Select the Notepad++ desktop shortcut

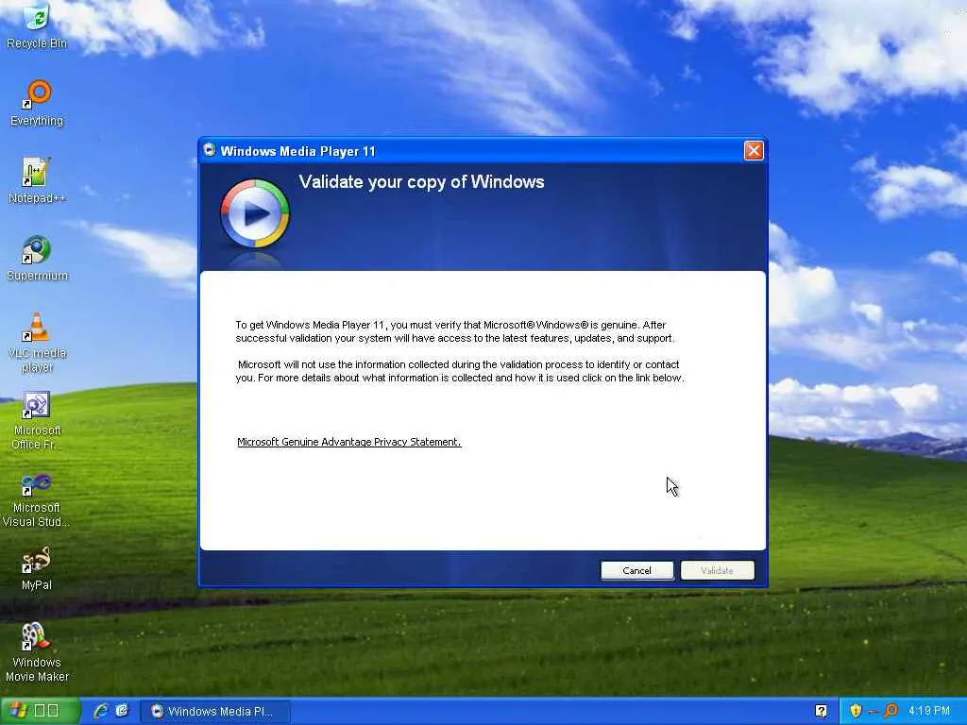point(37,180)
